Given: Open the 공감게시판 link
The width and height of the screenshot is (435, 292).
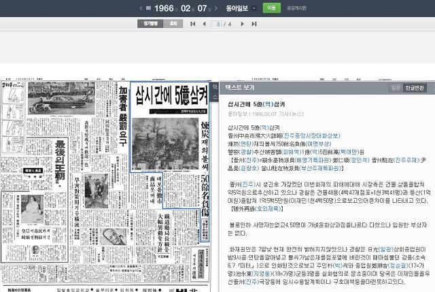Looking at the screenshot, I should 296,8.
